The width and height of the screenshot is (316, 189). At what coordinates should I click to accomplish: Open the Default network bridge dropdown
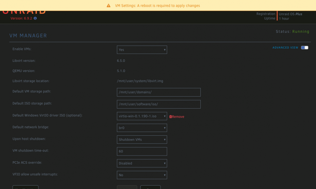(142, 128)
